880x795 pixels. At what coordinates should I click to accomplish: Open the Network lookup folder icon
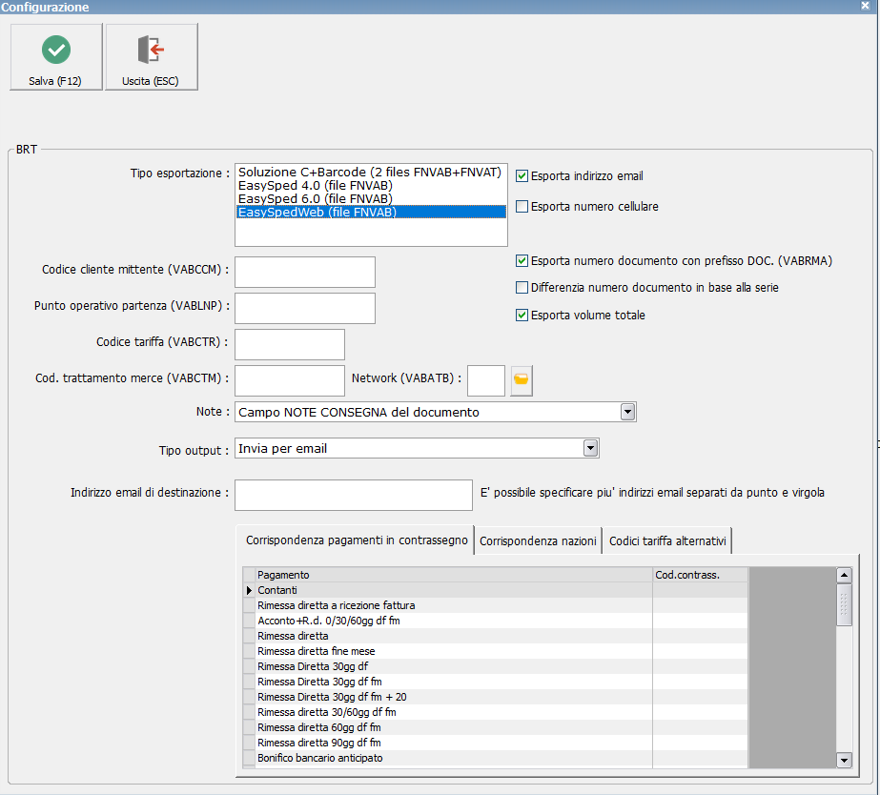(x=521, y=380)
